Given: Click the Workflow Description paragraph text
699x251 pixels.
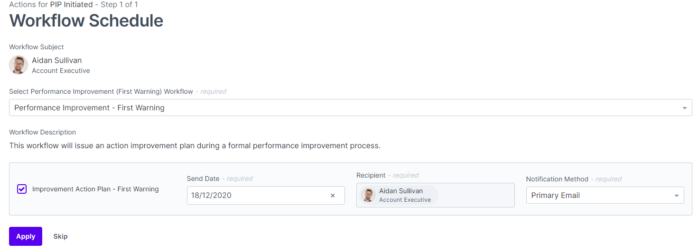Looking at the screenshot, I should click(195, 146).
